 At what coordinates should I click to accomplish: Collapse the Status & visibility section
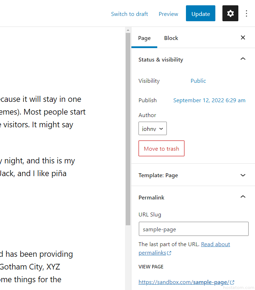pyautogui.click(x=243, y=59)
